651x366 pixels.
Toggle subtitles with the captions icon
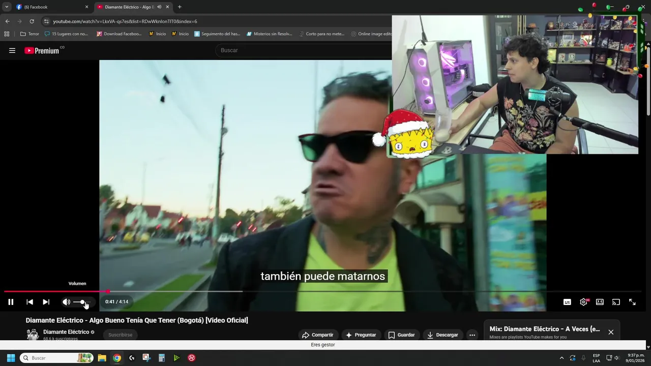(567, 302)
